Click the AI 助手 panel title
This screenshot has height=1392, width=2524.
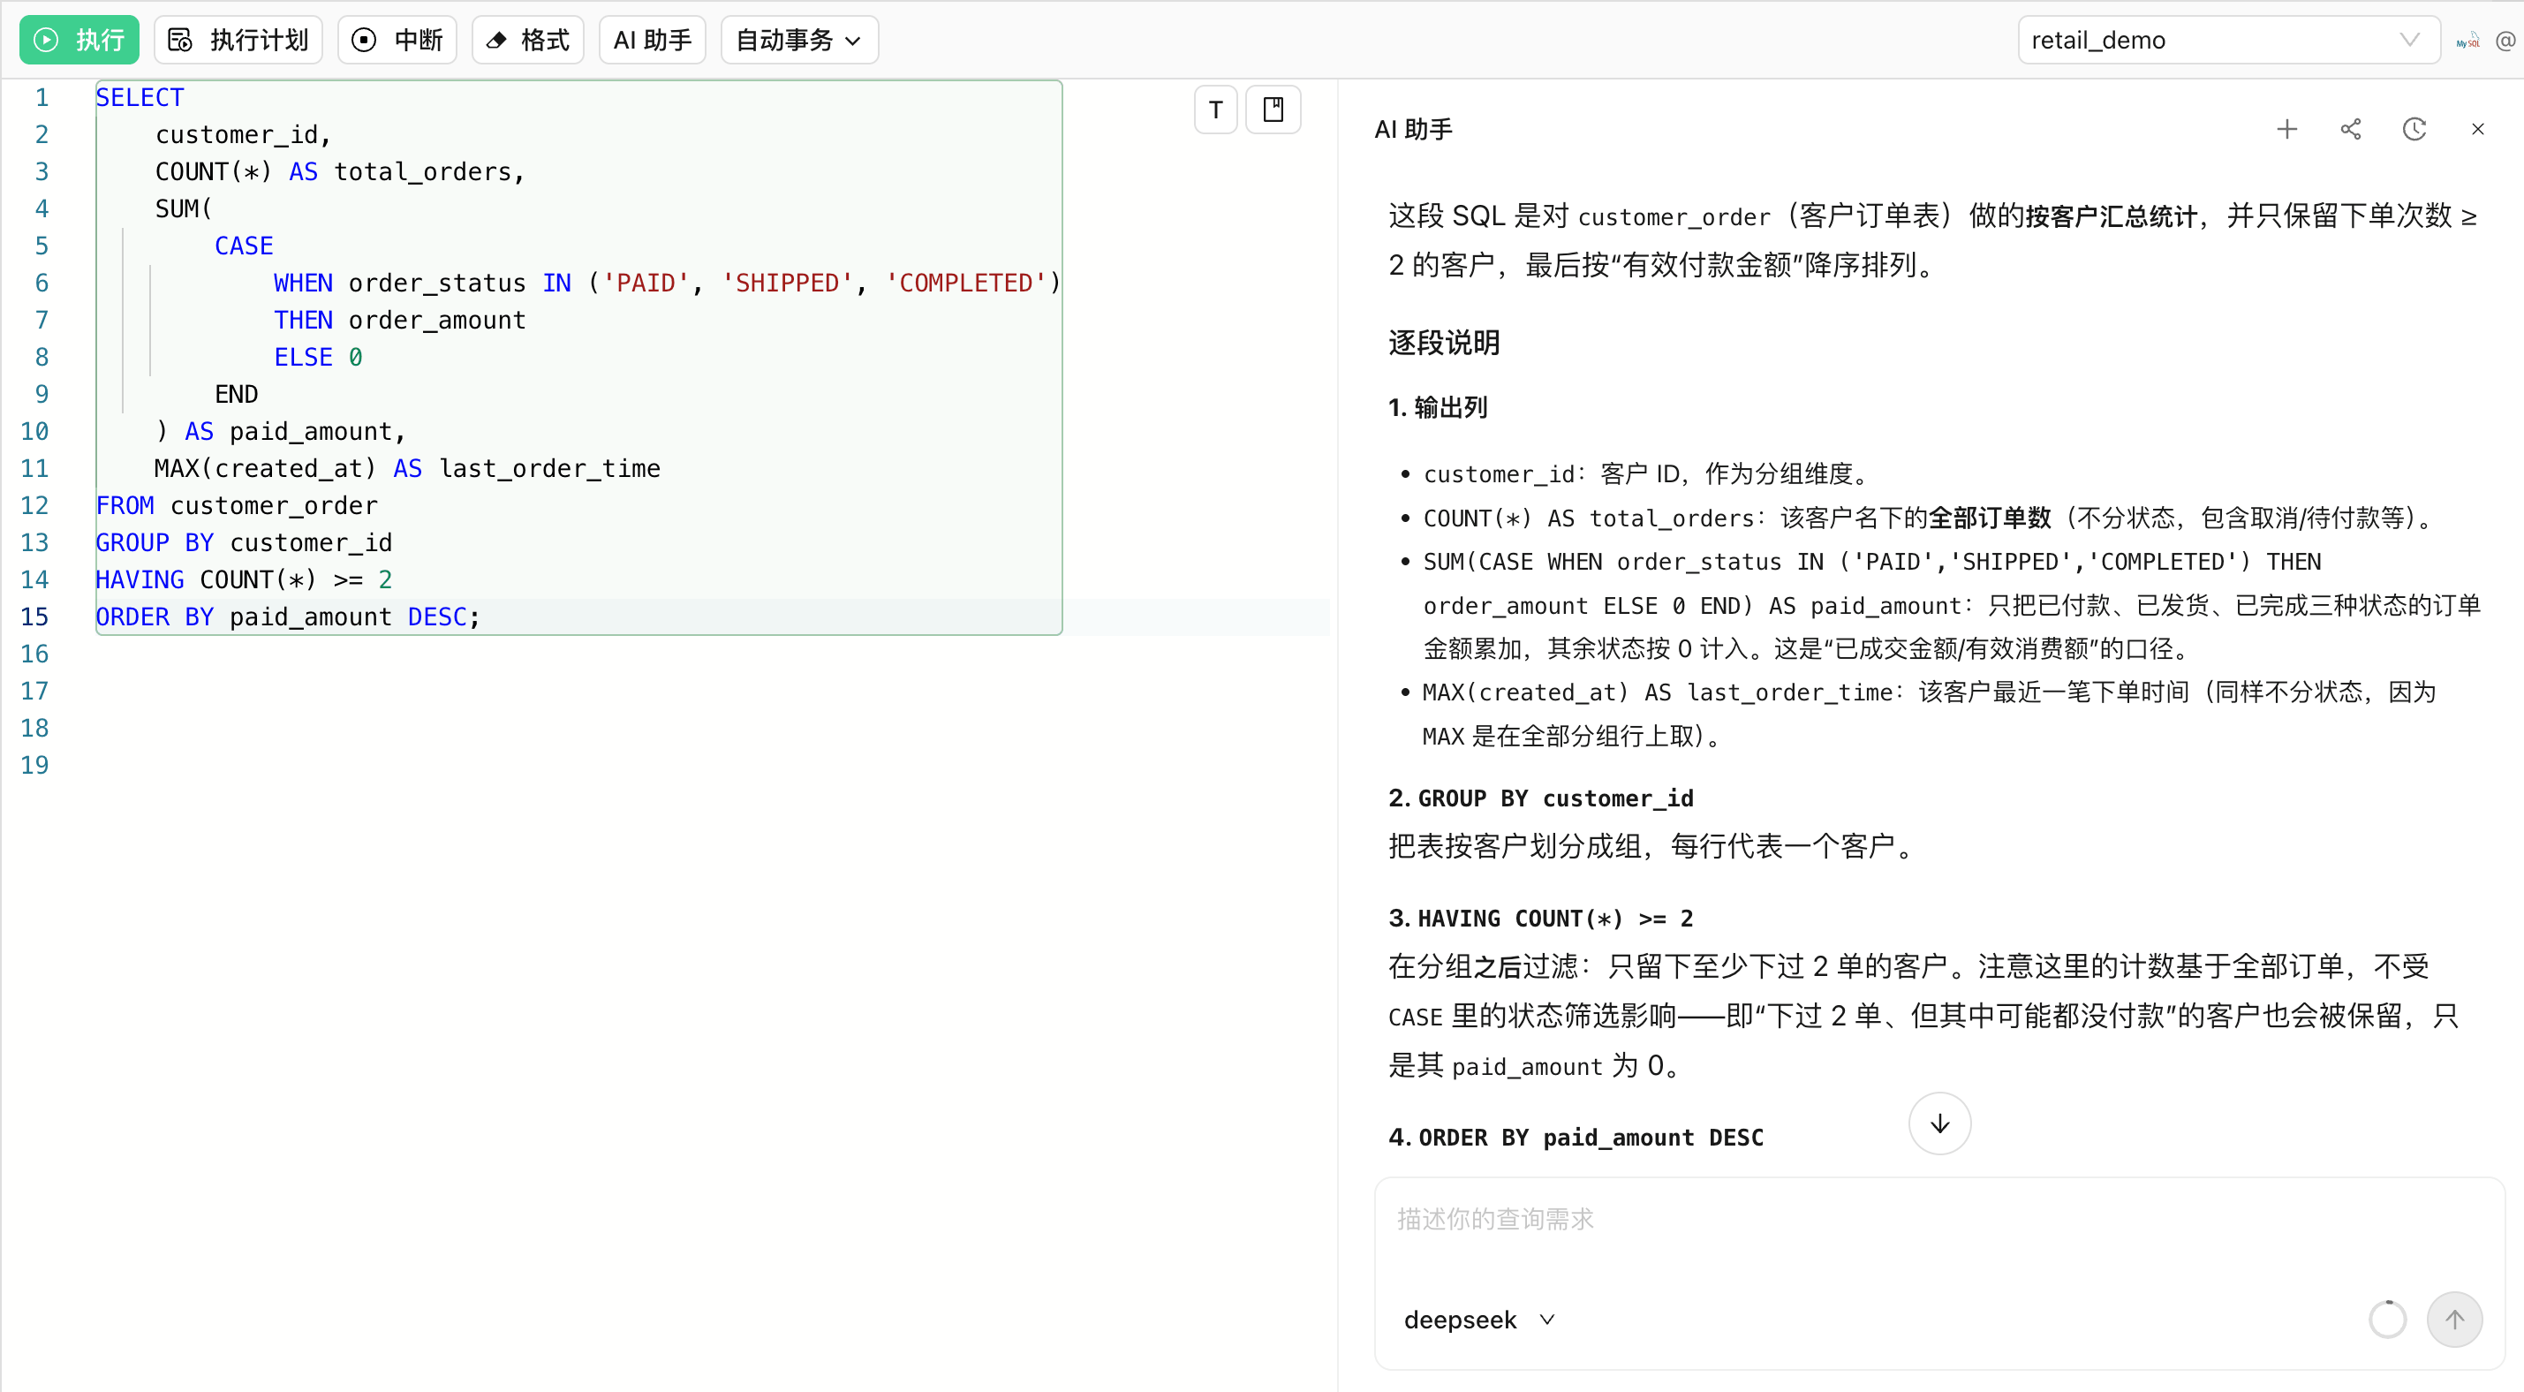click(1414, 130)
